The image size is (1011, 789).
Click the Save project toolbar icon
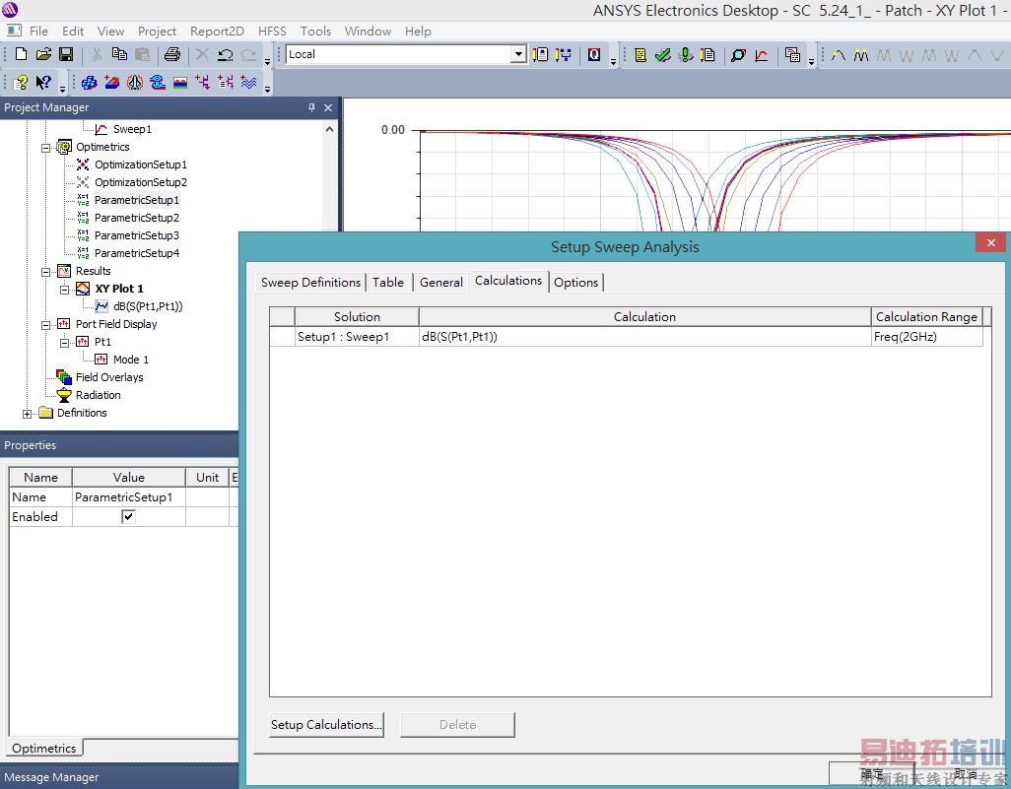pos(66,54)
